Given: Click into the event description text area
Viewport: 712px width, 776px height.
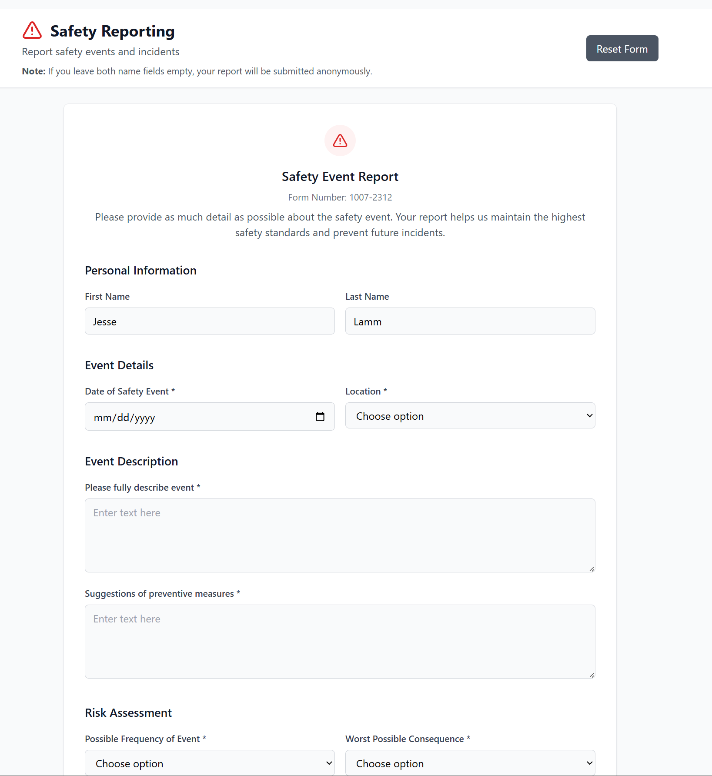Looking at the screenshot, I should point(340,535).
